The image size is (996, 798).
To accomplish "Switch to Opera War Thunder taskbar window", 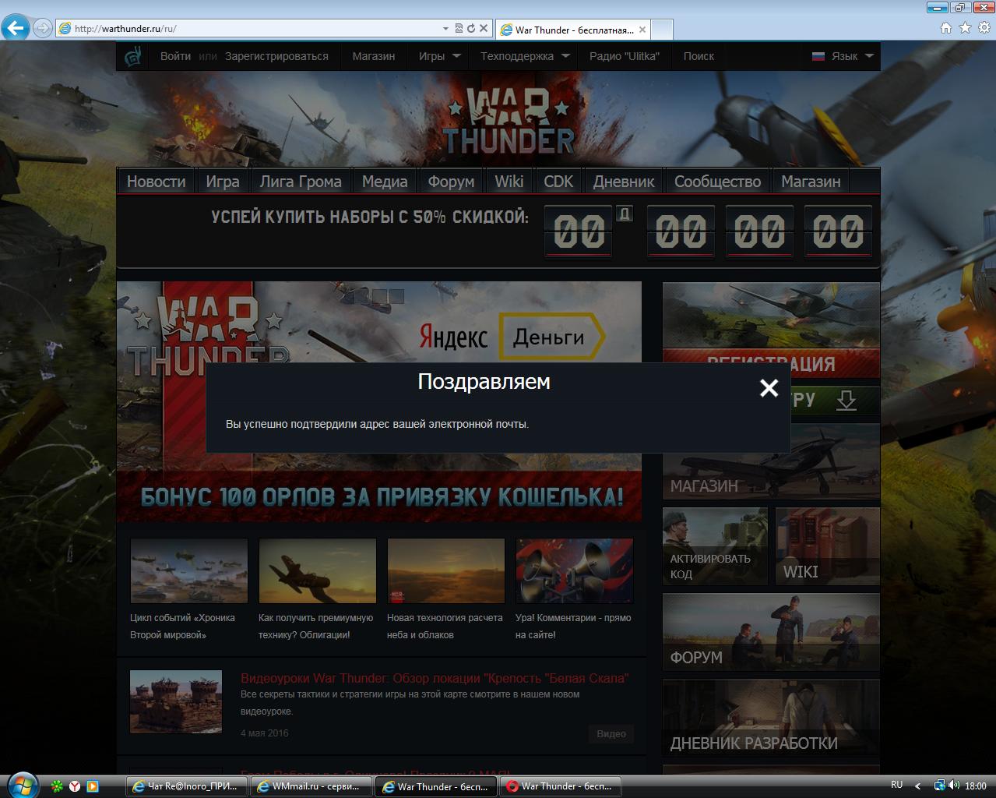I will (560, 786).
